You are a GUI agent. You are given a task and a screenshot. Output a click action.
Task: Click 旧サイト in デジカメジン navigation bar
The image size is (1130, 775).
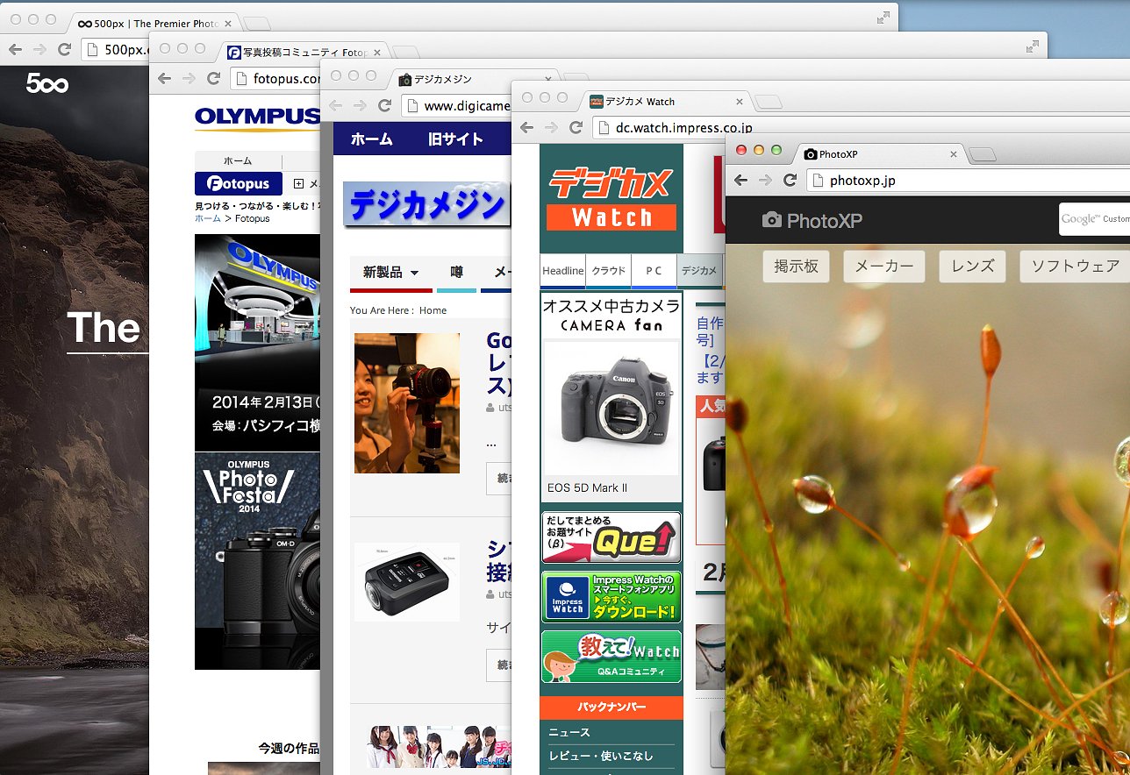click(455, 139)
